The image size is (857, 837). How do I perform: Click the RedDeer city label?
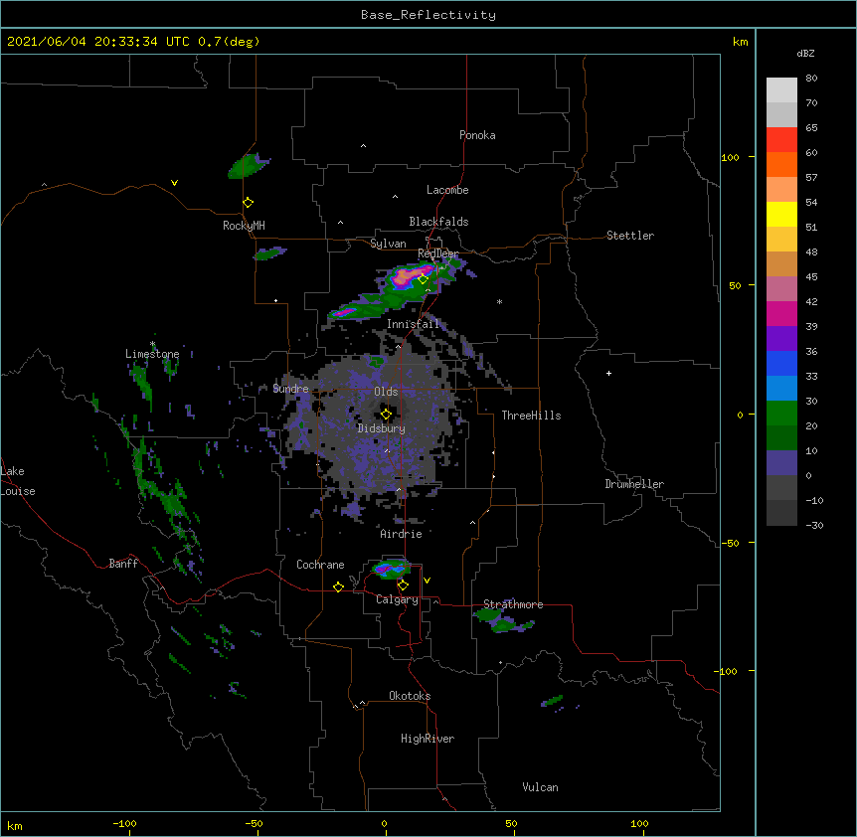click(x=438, y=253)
